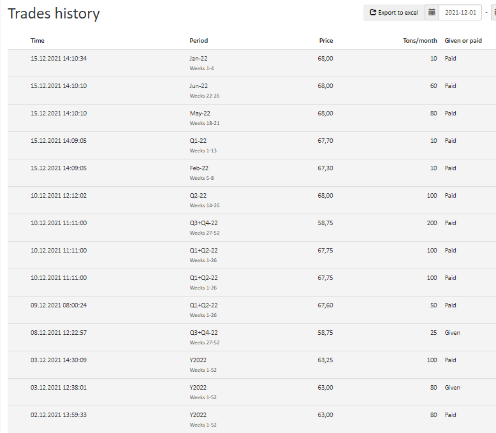This screenshot has width=496, height=433.
Task: Select the Jun-22 trade row
Action: pyautogui.click(x=252, y=91)
